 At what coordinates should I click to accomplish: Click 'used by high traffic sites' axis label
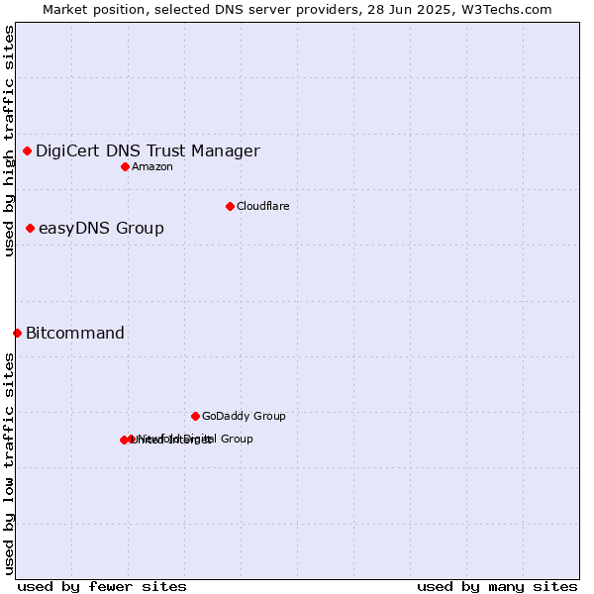[9, 141]
